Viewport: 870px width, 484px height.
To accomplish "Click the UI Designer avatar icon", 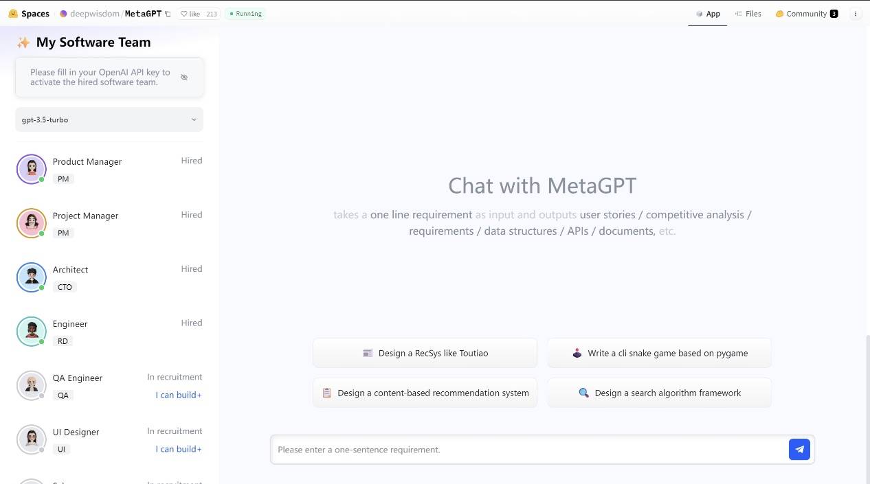I will [31, 439].
